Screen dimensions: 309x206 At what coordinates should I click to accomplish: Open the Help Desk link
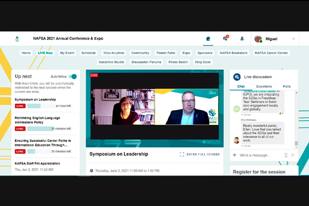203,62
